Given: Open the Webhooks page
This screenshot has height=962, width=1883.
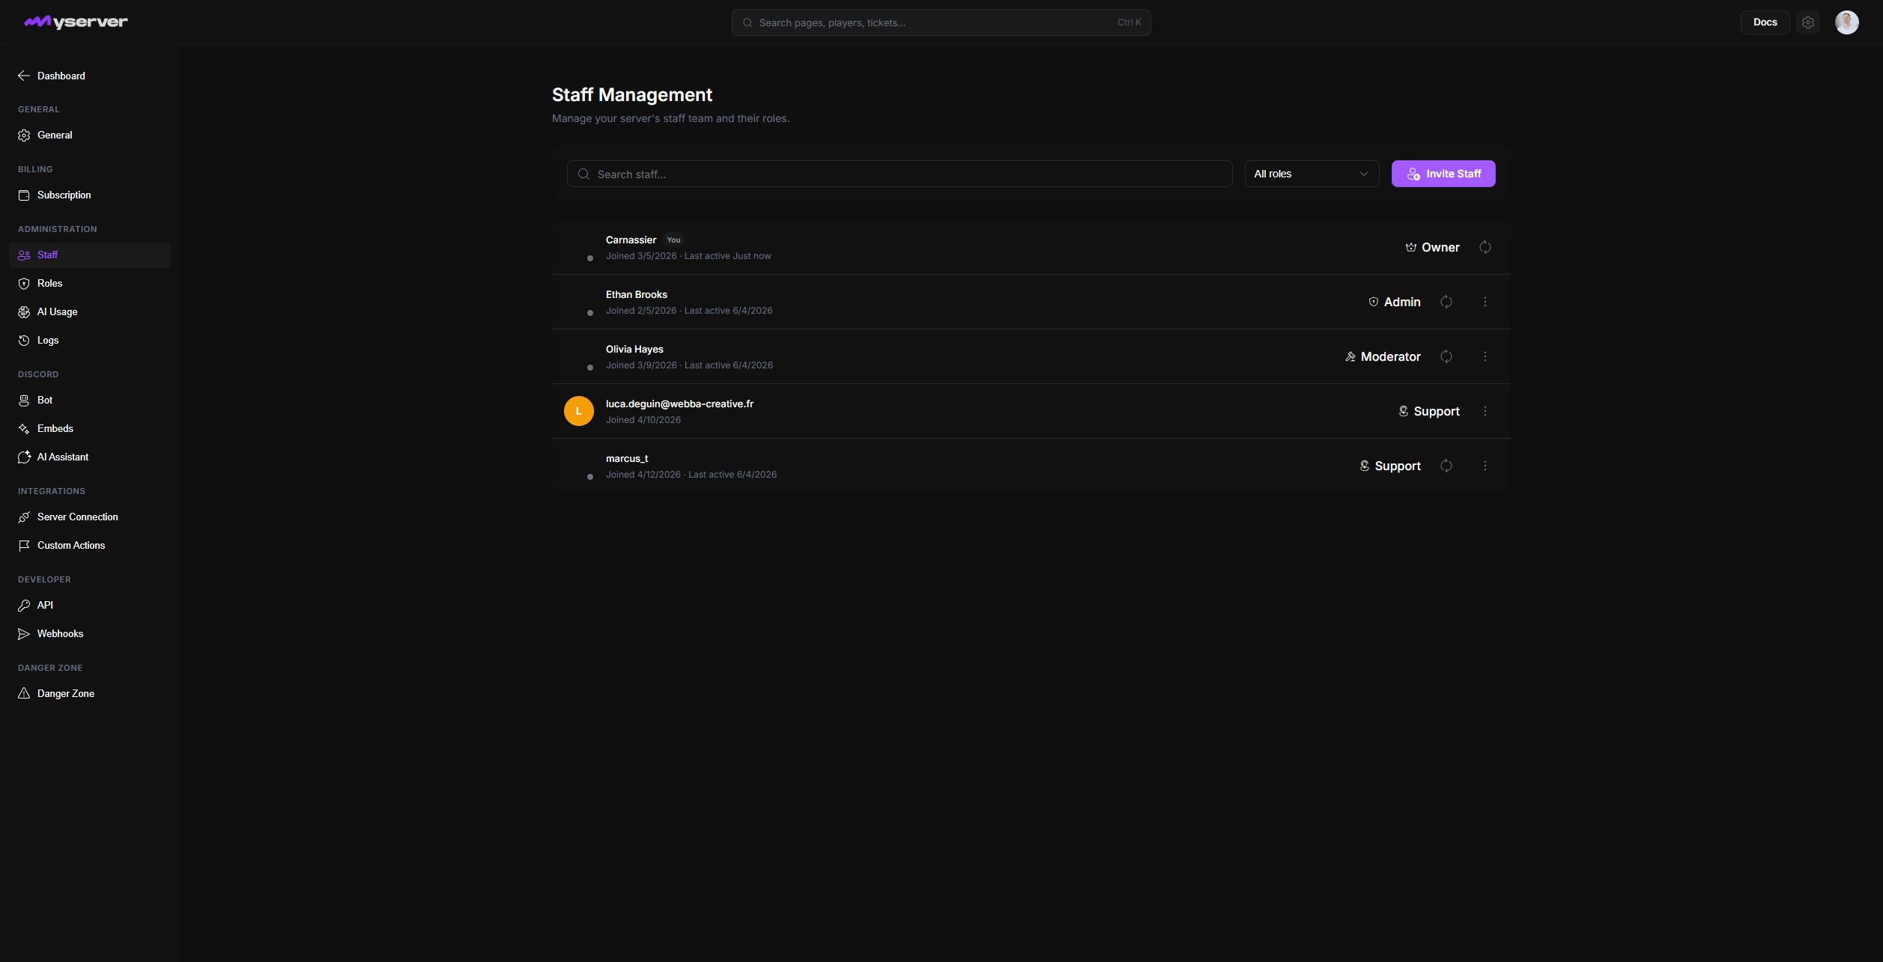Looking at the screenshot, I should [x=90, y=634].
